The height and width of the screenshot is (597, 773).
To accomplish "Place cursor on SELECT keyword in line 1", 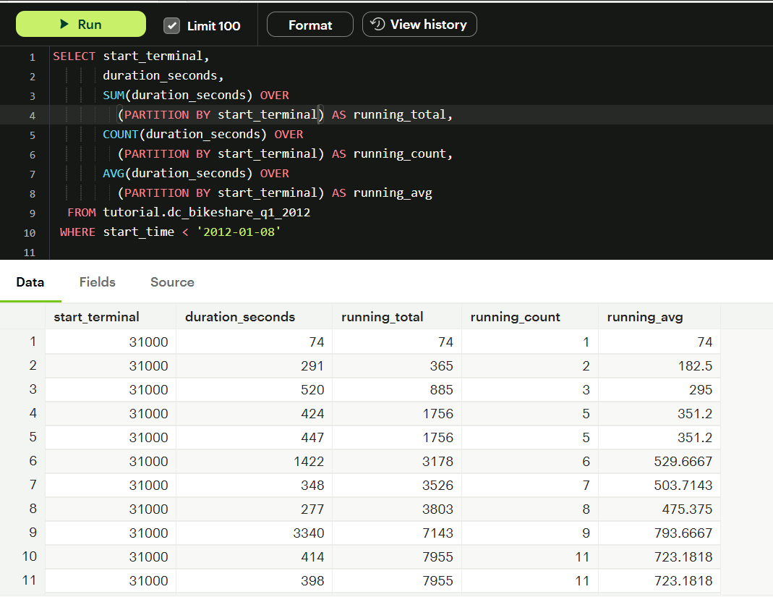I will pos(74,56).
